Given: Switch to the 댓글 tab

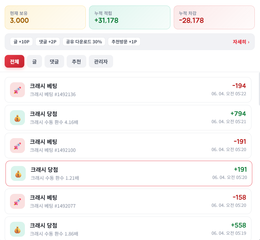Looking at the screenshot, I should tap(54, 61).
